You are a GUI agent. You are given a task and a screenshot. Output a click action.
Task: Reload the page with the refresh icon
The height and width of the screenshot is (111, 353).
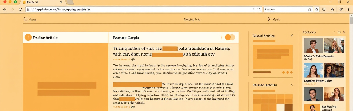pos(20,9)
